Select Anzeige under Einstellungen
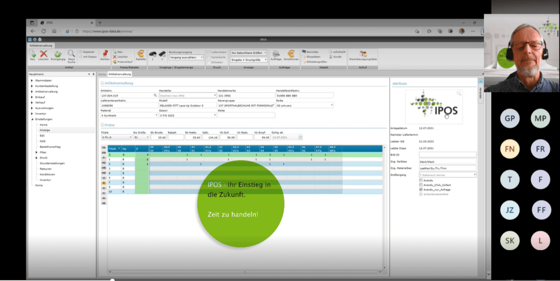Image resolution: width=560 pixels, height=281 pixels. click(x=45, y=130)
